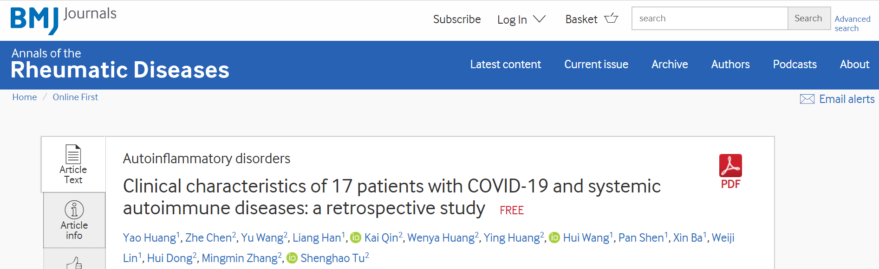The width and height of the screenshot is (879, 269).
Task: Follow the Online First breadcrumb link
Action: pos(75,97)
